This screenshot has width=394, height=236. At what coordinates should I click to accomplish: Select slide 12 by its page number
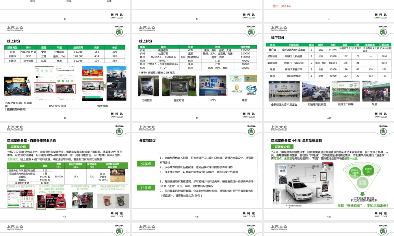[197, 217]
